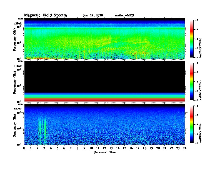This screenshot has height=170, width=220.
Task: Click the dZ/dt panel label
Action: point(18,109)
